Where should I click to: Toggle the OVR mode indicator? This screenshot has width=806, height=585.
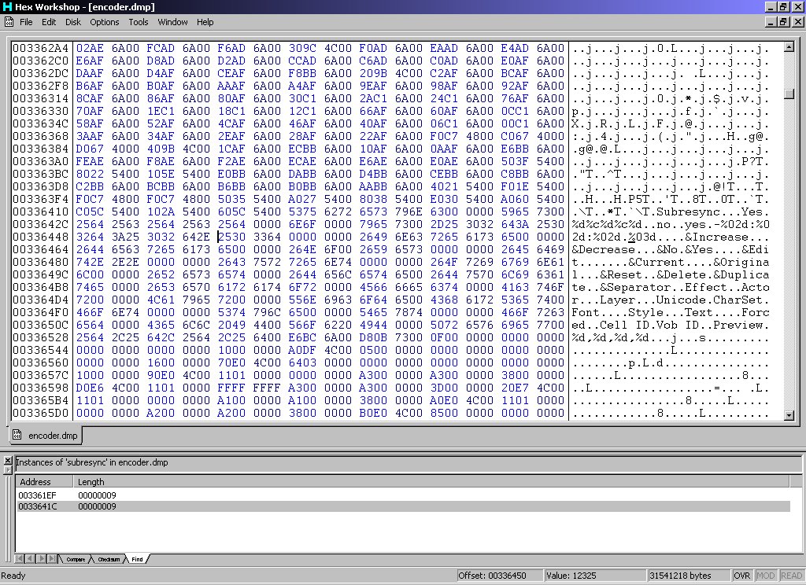tap(741, 576)
